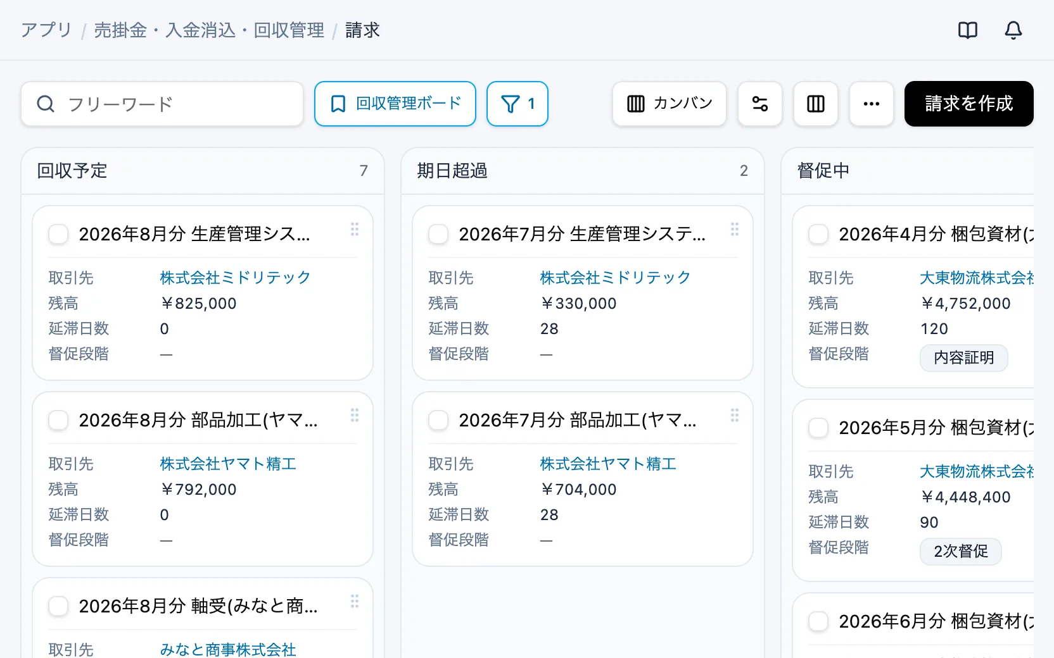Open 株式会社ミドリテック link in 7月分 card
This screenshot has height=658, width=1054.
pyautogui.click(x=615, y=278)
